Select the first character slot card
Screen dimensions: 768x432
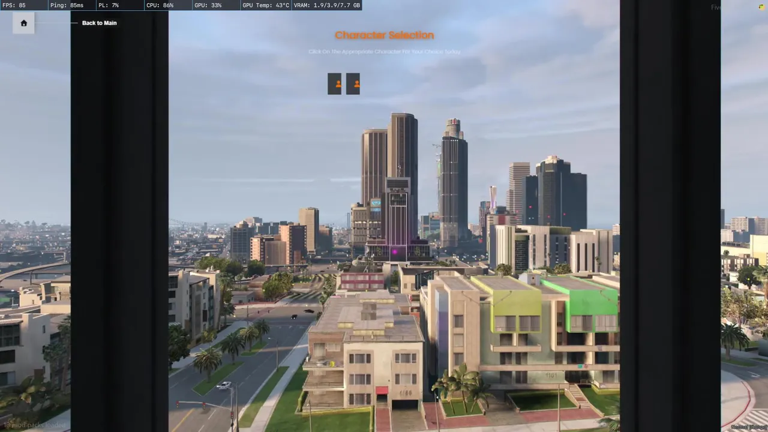(x=334, y=84)
